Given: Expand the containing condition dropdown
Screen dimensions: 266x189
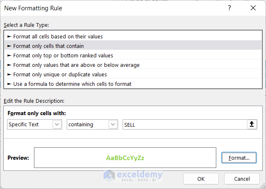Looking at the screenshot, I should pos(92,124).
